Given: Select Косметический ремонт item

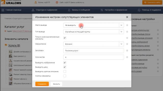Looking at the screenshot, I should (23, 61).
